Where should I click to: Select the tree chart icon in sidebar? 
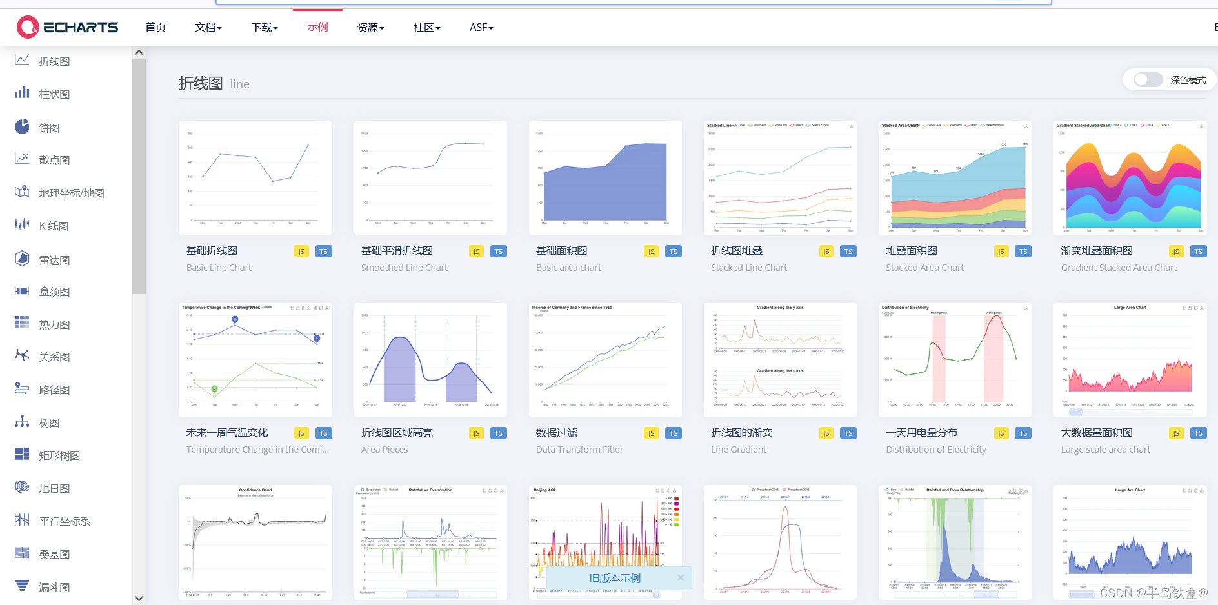[22, 422]
